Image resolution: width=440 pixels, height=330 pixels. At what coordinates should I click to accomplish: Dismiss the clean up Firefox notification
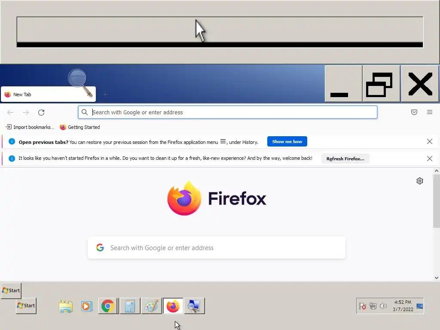[430, 159]
